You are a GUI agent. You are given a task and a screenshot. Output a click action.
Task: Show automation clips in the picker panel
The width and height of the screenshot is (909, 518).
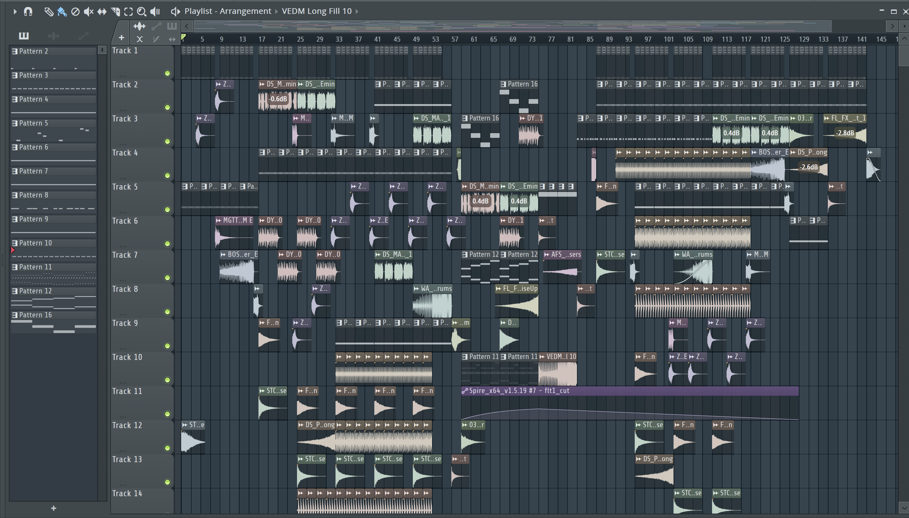point(83,36)
